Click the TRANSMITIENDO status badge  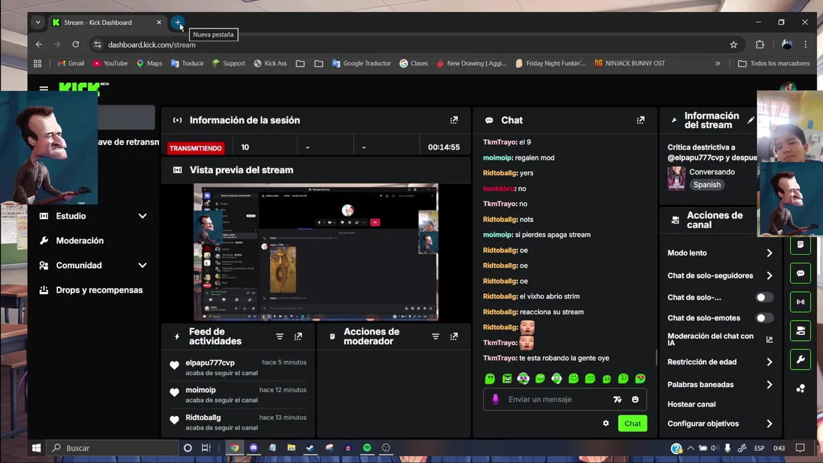pos(195,148)
